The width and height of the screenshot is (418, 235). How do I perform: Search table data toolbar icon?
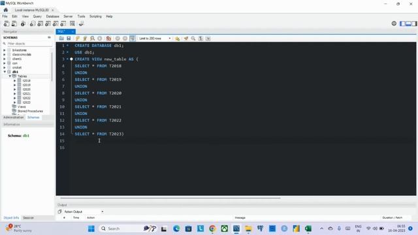tap(72, 23)
